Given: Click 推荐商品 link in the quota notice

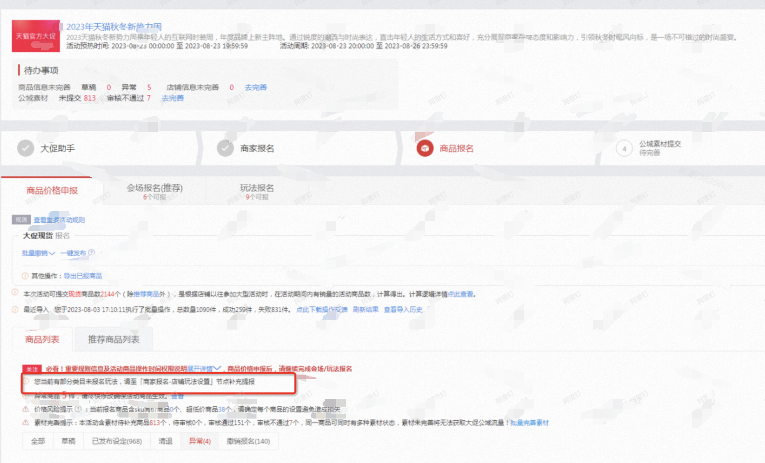Looking at the screenshot, I should pyautogui.click(x=146, y=294).
